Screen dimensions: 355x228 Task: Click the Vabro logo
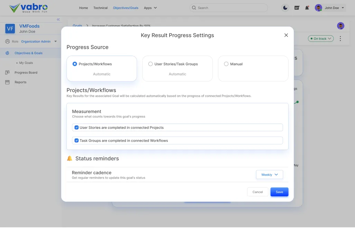(x=28, y=8)
